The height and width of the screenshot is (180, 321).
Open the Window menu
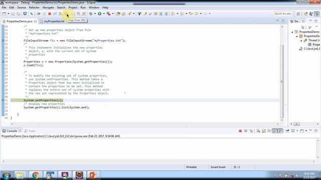point(94,7)
